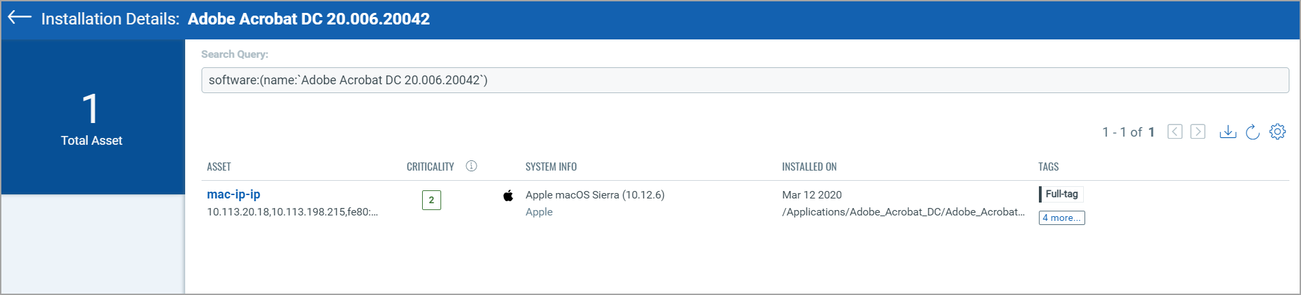The image size is (1301, 295).
Task: Sort by the CRITICALITY column header
Action: tap(430, 167)
